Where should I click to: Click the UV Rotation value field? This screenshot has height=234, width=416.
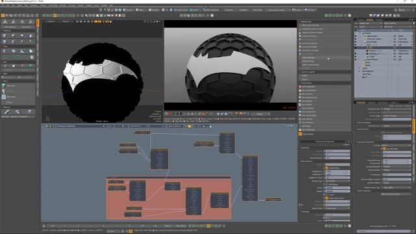(397, 175)
